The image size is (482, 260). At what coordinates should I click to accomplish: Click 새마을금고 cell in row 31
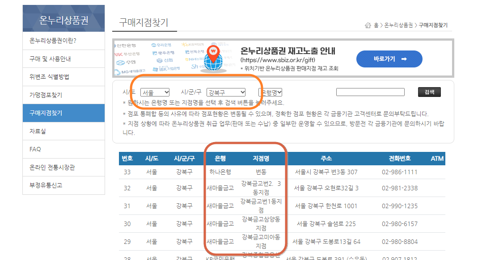coord(220,205)
